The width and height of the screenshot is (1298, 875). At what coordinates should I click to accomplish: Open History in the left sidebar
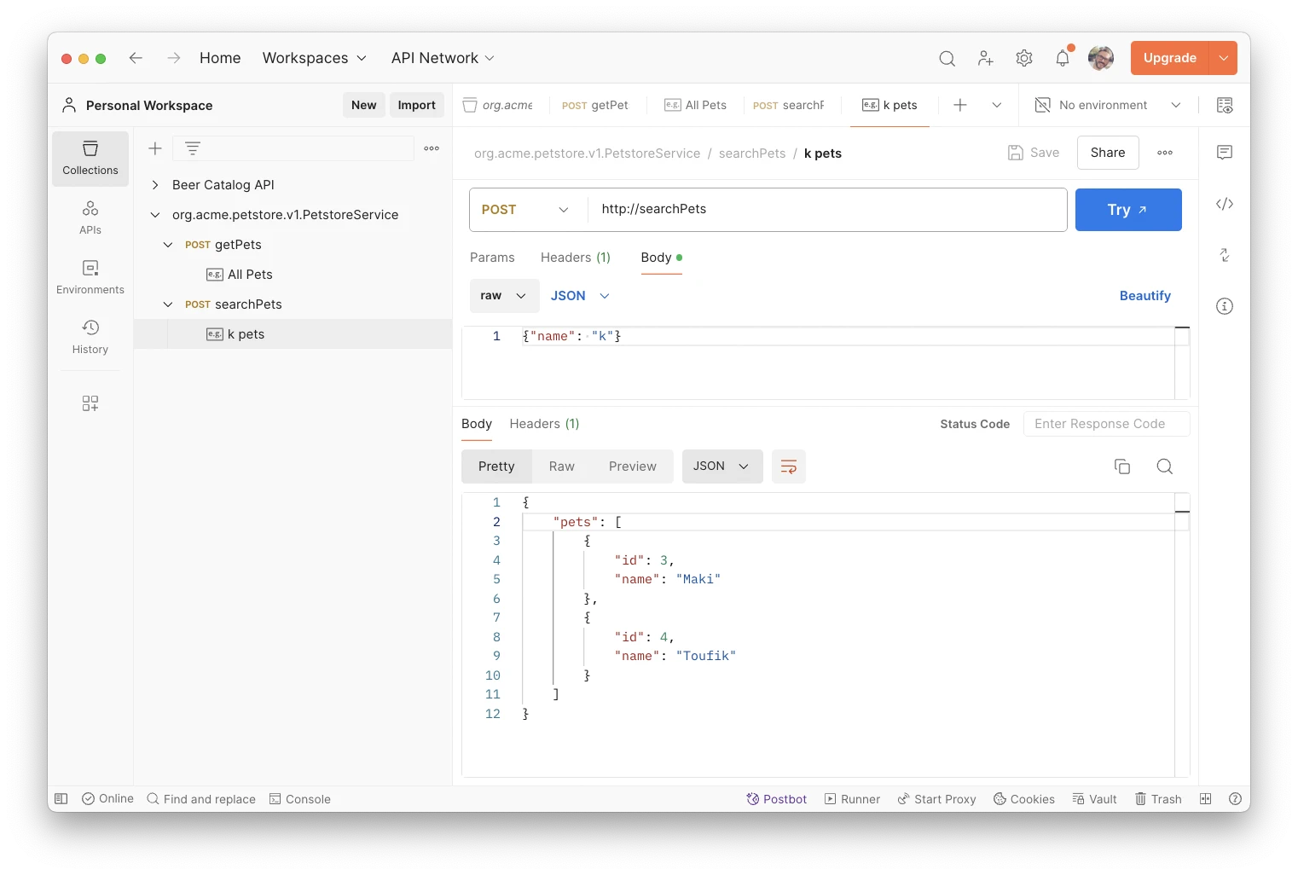coord(90,337)
